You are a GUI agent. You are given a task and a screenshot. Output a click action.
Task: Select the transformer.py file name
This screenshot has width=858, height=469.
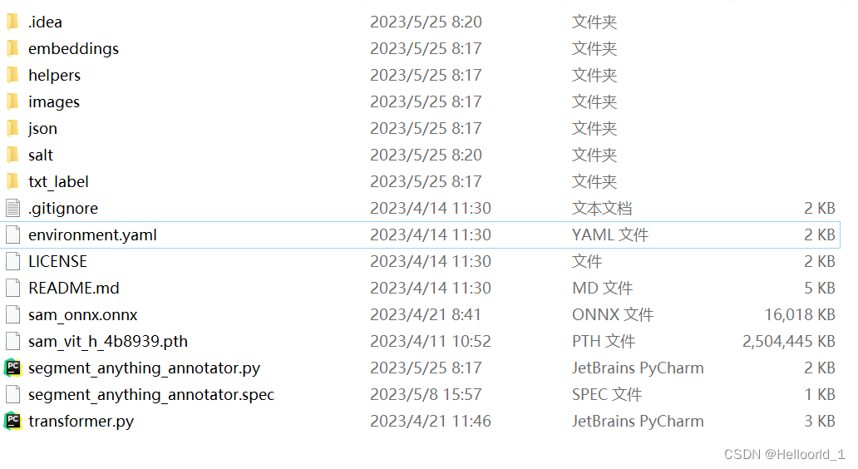tap(81, 422)
